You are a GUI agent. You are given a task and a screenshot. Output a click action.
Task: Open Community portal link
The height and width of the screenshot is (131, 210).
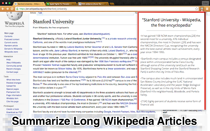(14, 66)
